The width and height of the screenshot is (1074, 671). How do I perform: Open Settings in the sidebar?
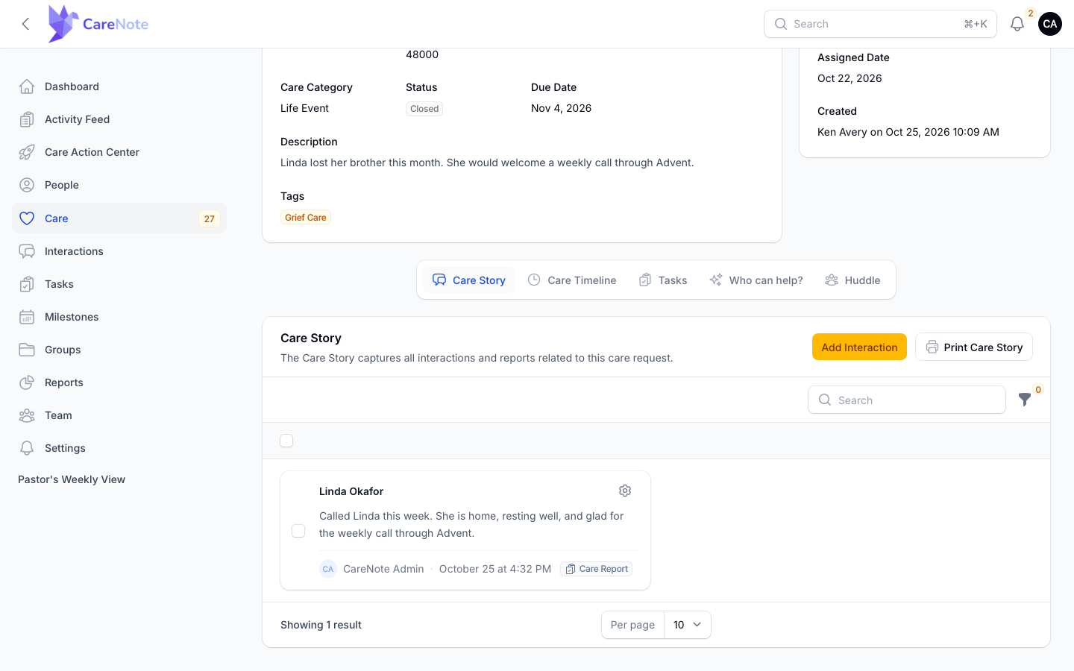(119, 448)
